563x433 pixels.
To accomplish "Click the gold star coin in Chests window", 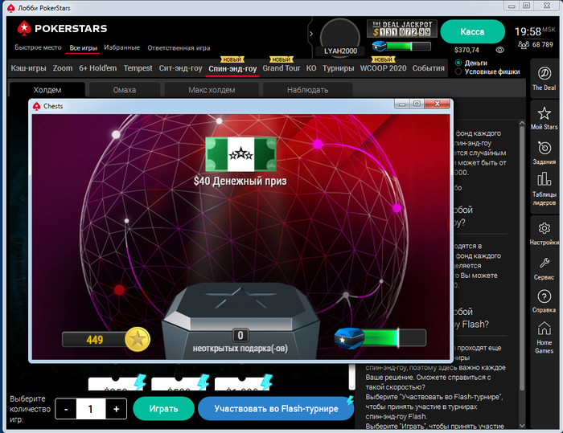I will coord(138,339).
